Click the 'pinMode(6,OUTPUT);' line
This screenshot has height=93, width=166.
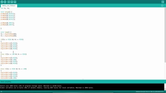click(x=8, y=19)
